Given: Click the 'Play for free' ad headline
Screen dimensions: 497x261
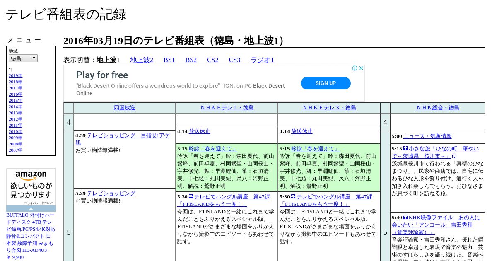Looking at the screenshot, I should point(102,75).
